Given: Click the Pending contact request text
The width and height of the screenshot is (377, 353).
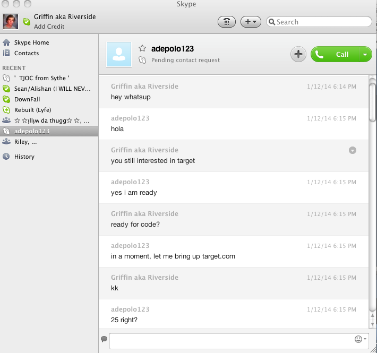Looking at the screenshot, I should click(185, 60).
